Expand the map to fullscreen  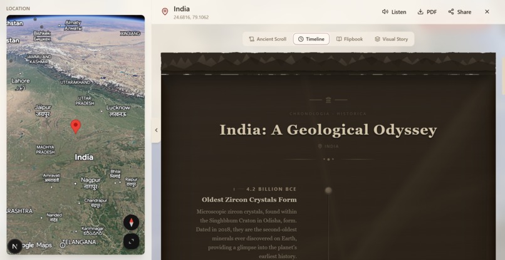pyautogui.click(x=132, y=242)
